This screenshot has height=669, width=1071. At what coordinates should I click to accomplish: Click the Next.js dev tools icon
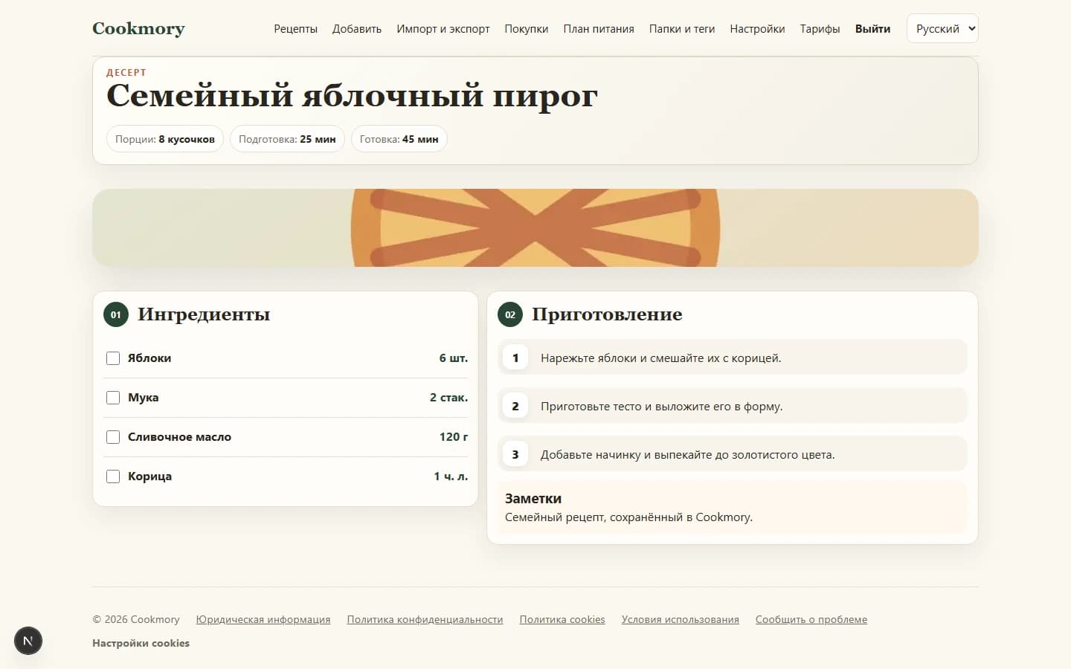28,641
